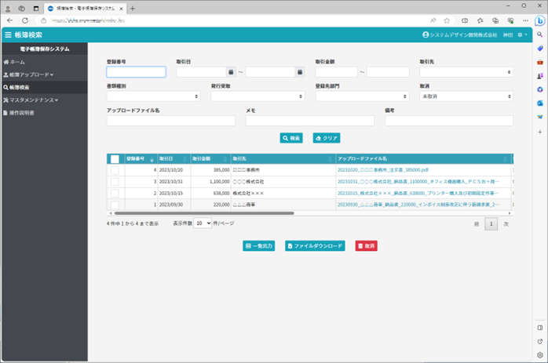Click the table horizontal scrollbar
The height and width of the screenshot is (363, 548).
click(x=204, y=213)
